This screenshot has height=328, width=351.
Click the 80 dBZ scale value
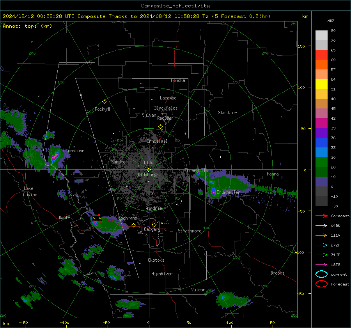[x=333, y=31]
